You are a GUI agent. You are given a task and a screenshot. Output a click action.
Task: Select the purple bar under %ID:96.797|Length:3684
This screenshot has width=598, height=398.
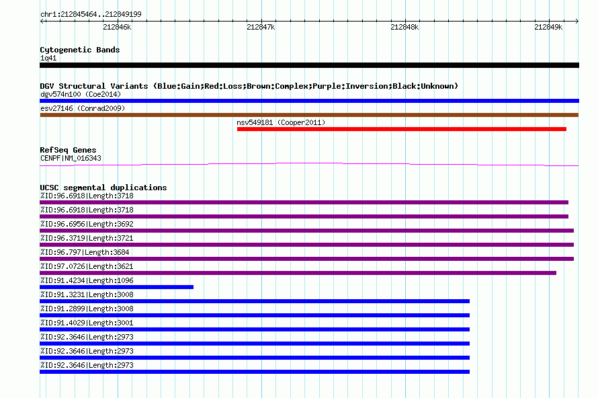pos(306,259)
